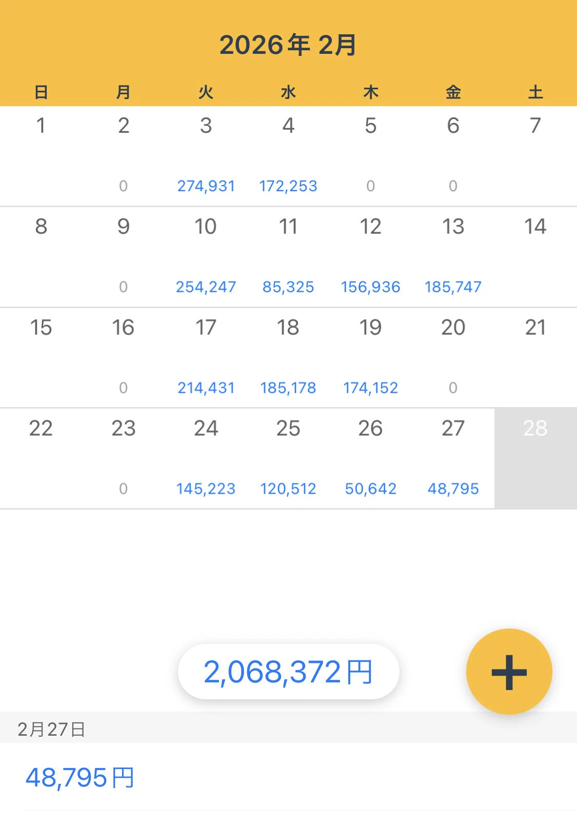Select February 4 with 172,253
The image size is (577, 829).
click(x=288, y=156)
